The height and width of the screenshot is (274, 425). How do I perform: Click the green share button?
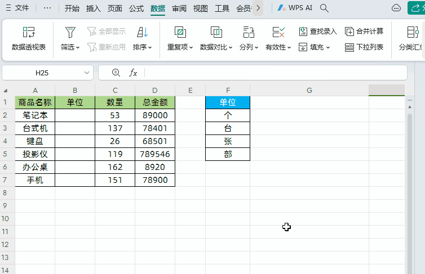click(416, 8)
